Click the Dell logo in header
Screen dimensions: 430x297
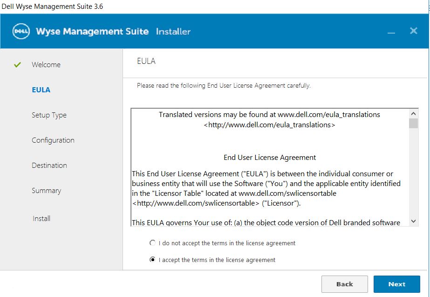tap(21, 32)
